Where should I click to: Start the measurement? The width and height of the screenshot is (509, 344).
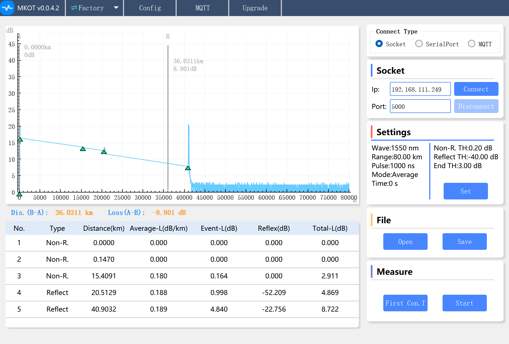click(x=464, y=303)
